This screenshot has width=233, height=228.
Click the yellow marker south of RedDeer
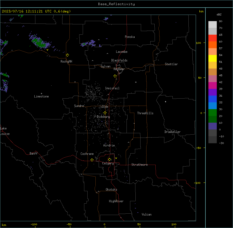tap(115, 76)
